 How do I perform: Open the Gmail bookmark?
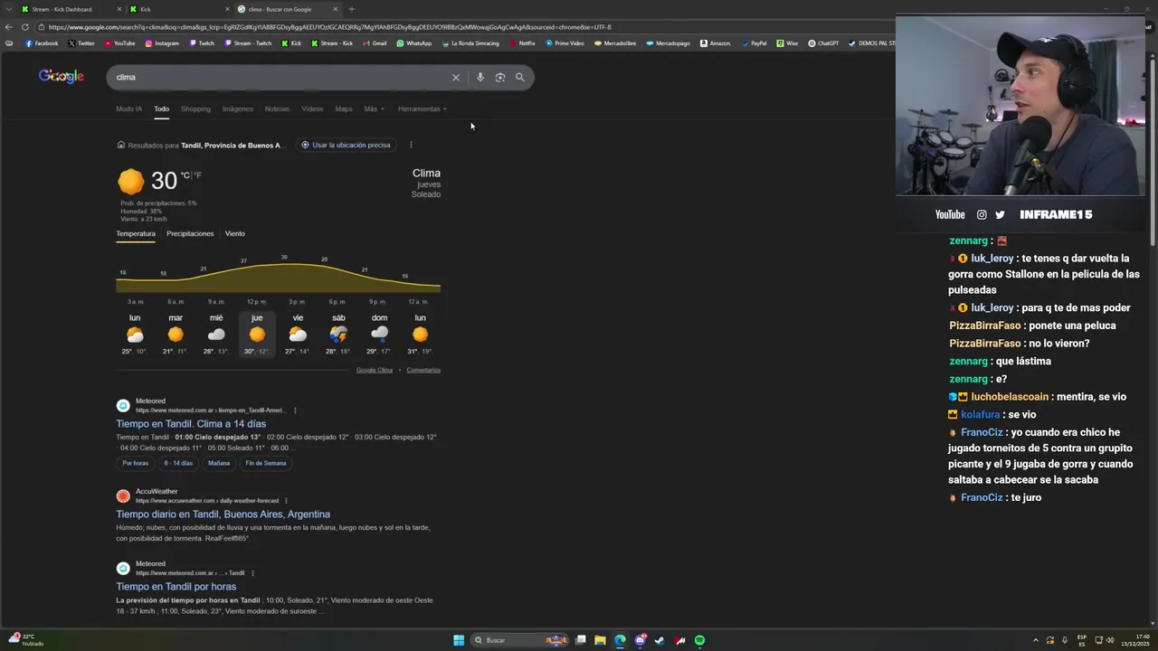(375, 43)
